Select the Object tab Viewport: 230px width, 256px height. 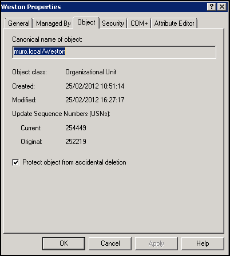pos(86,22)
